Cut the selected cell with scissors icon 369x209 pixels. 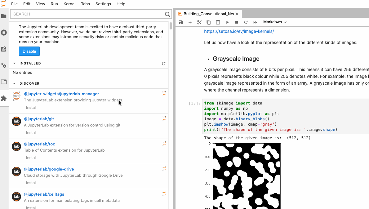click(x=199, y=22)
